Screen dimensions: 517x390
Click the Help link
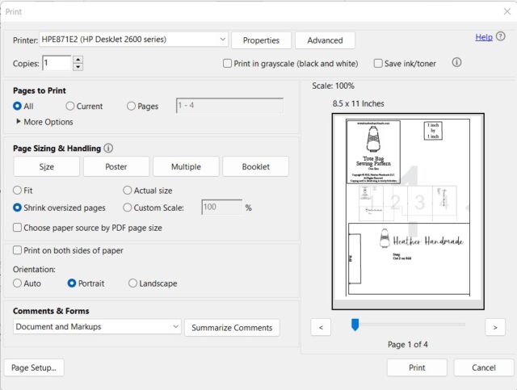pyautogui.click(x=484, y=37)
